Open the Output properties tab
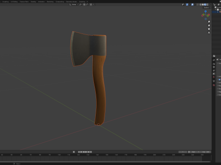 click(214, 67)
